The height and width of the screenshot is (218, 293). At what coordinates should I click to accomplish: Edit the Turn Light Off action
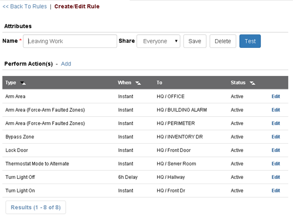(275, 177)
